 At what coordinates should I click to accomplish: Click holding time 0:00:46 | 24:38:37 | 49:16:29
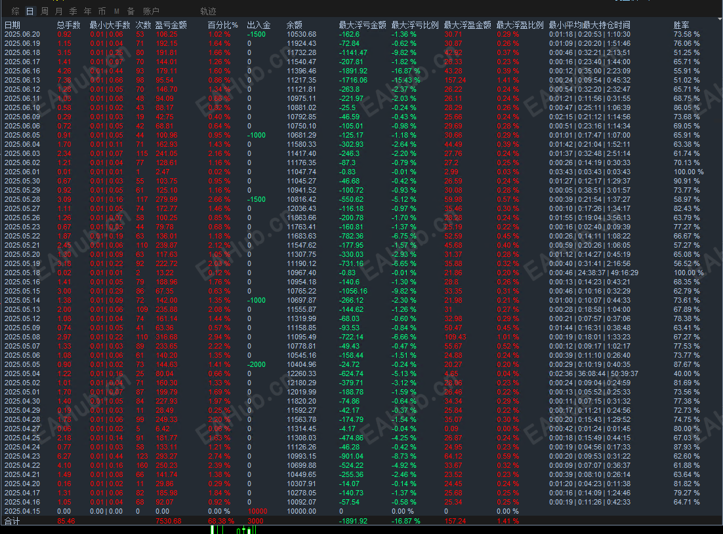click(x=594, y=273)
